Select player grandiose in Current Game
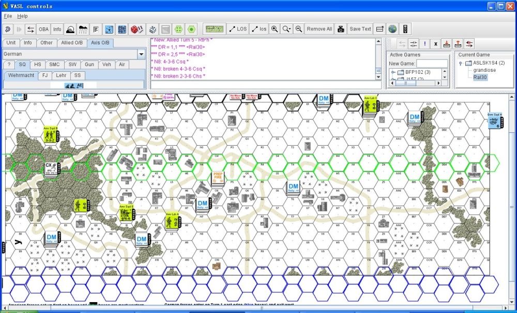 tap(484, 70)
